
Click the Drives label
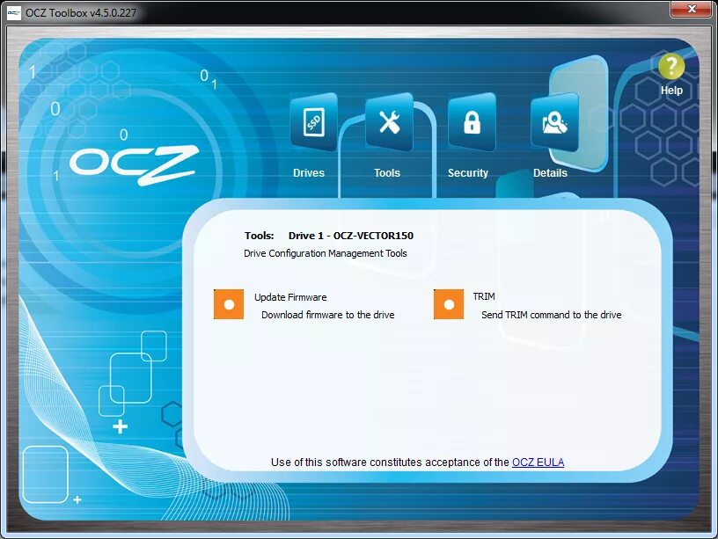pos(309,173)
